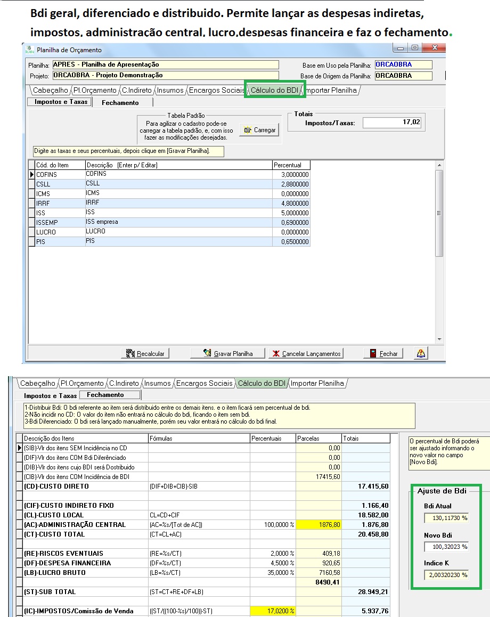Click the Impostos/Taxas total field

[x=393, y=123]
